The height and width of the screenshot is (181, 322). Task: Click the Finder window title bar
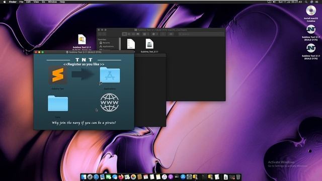[161, 30]
